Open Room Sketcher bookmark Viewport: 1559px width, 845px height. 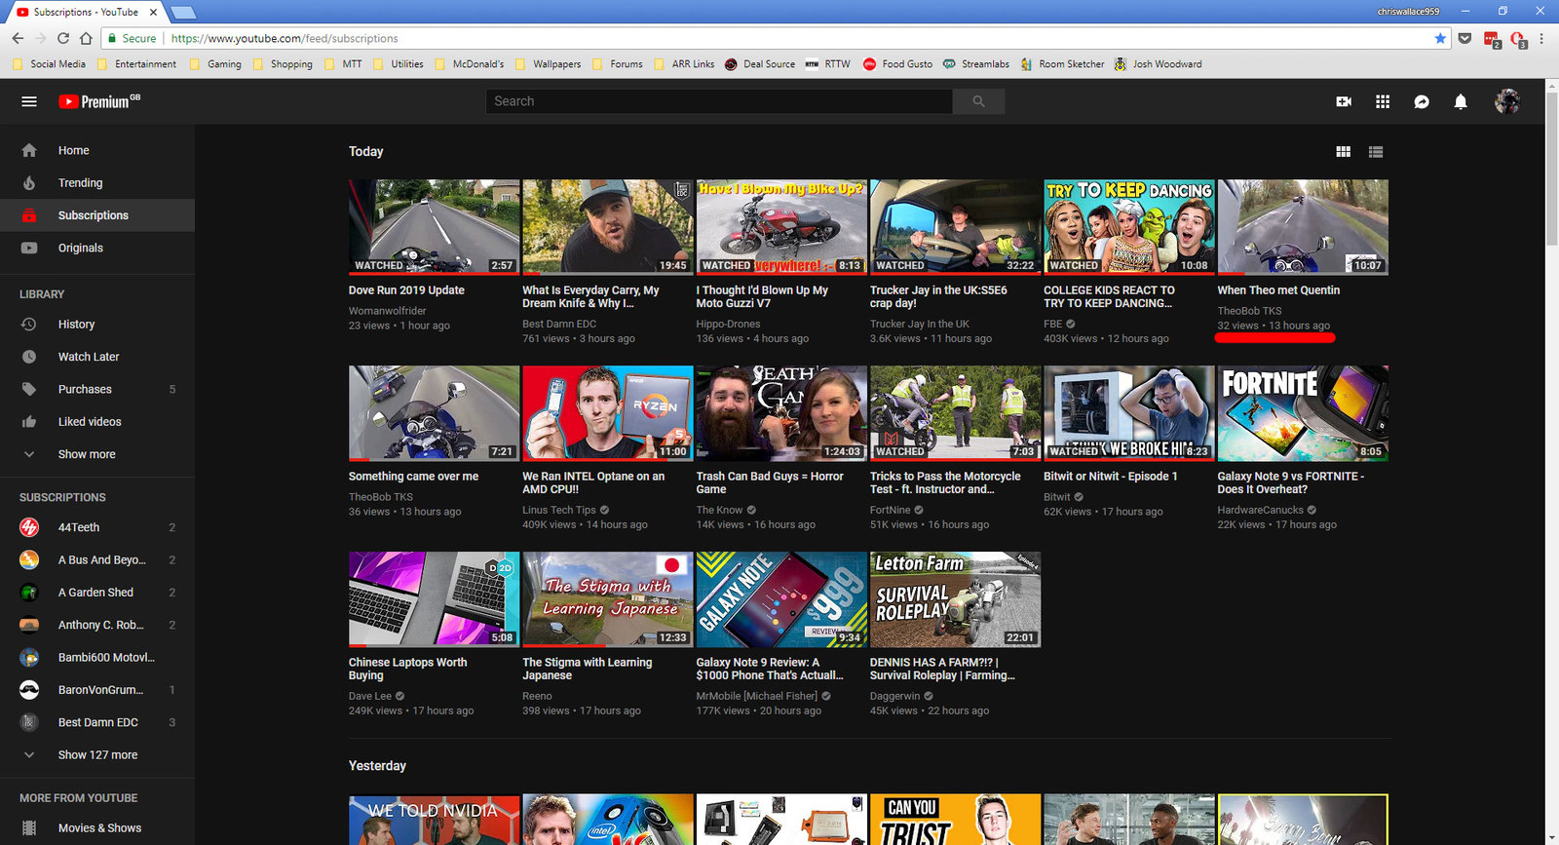pyautogui.click(x=1062, y=64)
